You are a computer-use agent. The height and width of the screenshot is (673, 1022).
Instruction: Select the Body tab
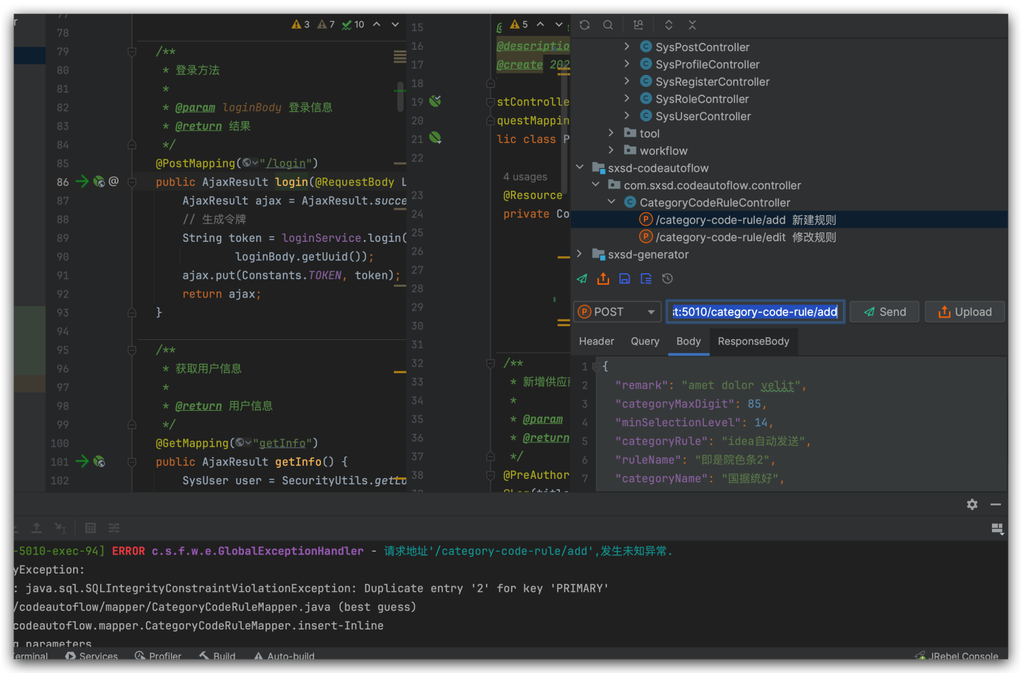point(689,341)
